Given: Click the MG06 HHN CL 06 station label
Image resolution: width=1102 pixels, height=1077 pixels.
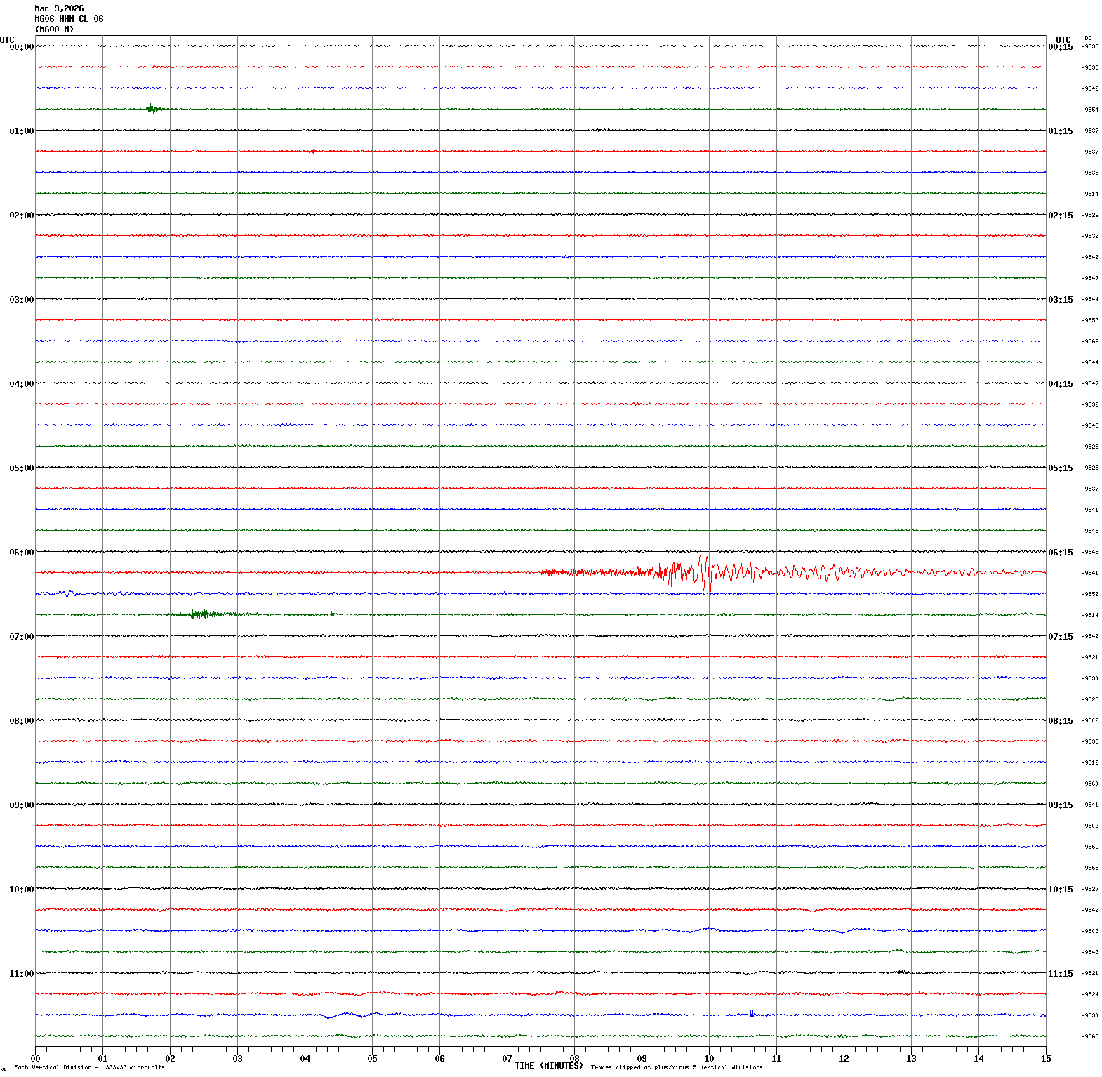Looking at the screenshot, I should pos(69,19).
